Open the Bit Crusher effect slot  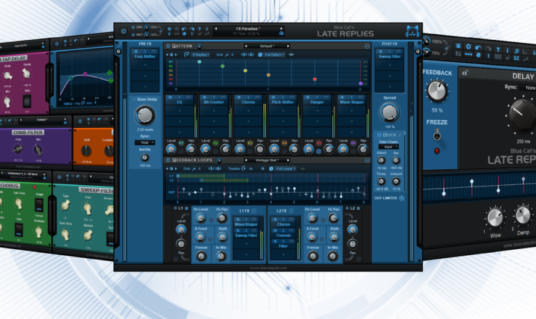pos(214,102)
